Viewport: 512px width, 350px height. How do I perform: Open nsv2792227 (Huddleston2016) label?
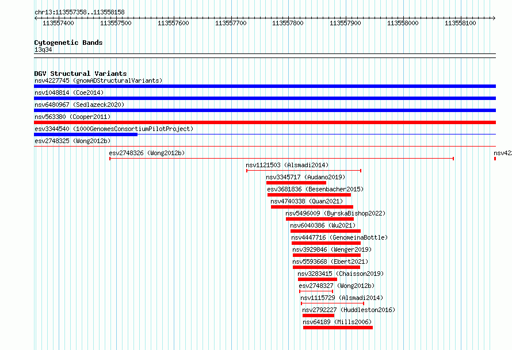click(349, 310)
